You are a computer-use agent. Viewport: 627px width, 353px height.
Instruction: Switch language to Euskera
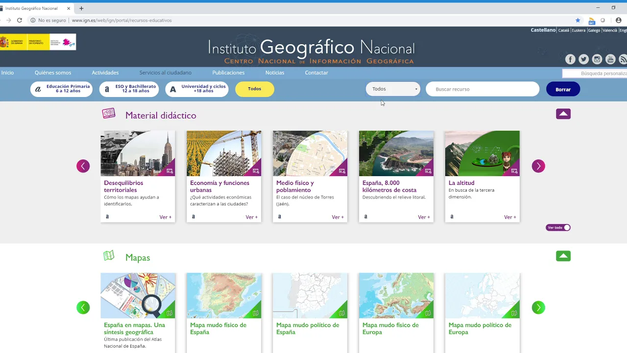click(579, 30)
